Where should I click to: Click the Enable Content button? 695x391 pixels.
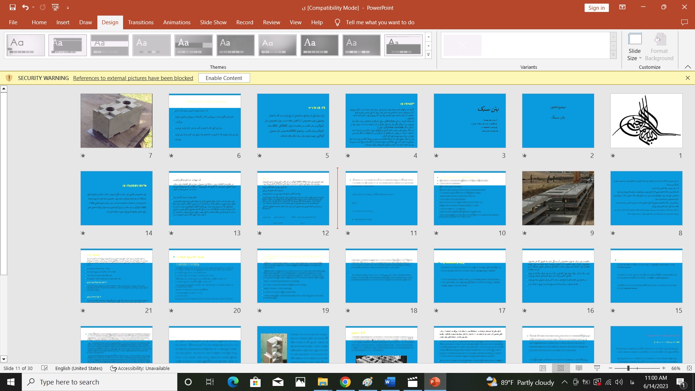(224, 78)
